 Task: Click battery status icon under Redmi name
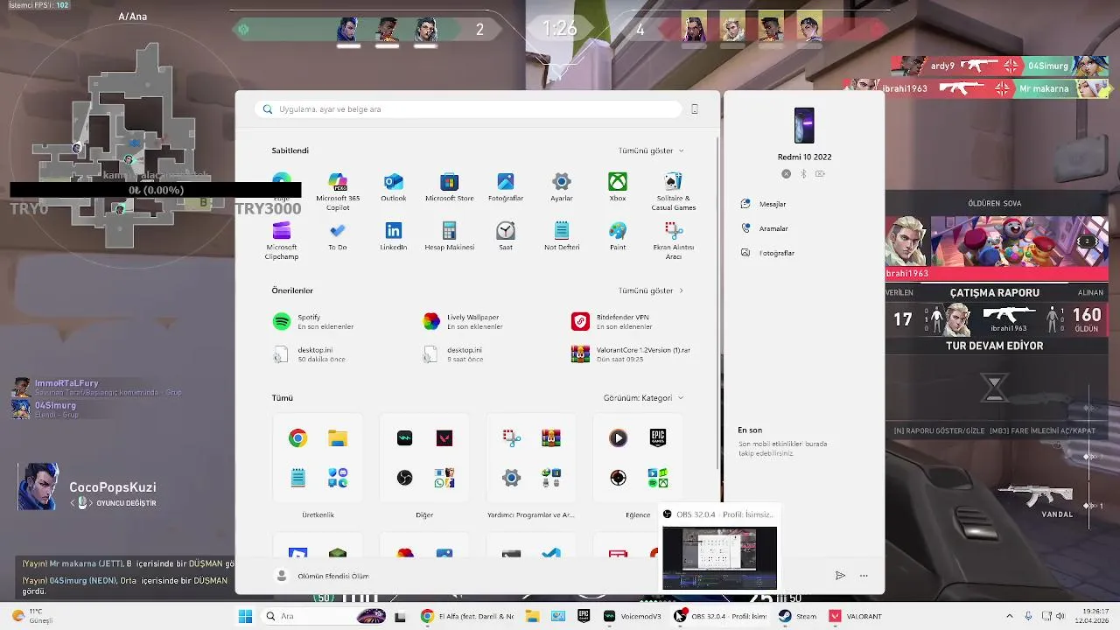click(x=820, y=174)
